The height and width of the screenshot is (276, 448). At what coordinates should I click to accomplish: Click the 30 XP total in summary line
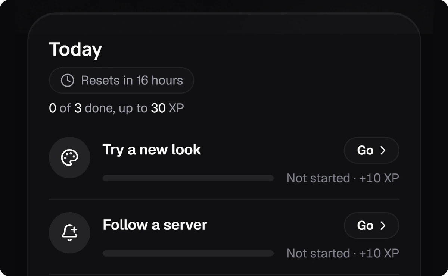click(167, 108)
